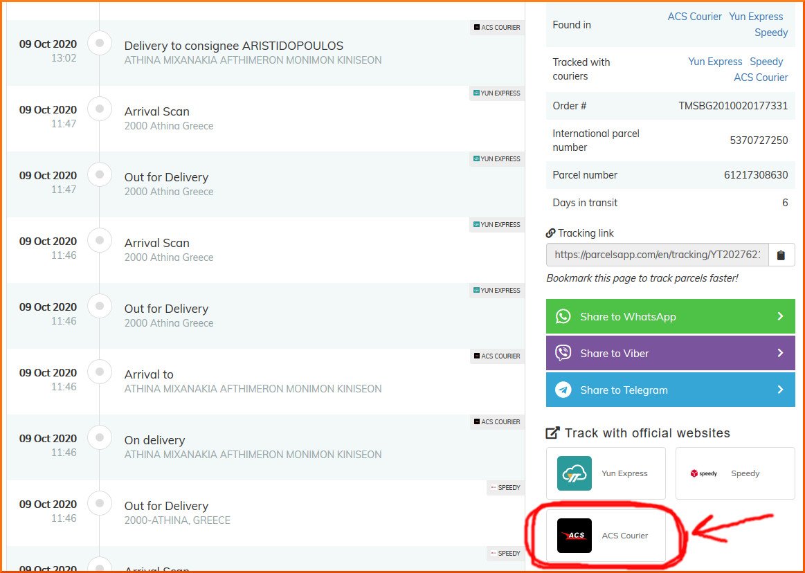Viewport: 805px width, 573px height.
Task: Click the ACS COURIER badge on On delivery row
Action: [x=497, y=421]
